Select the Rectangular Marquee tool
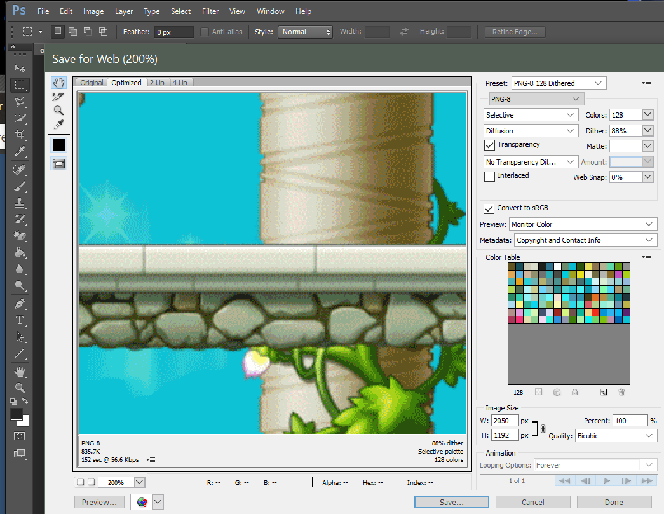664x514 pixels. [x=20, y=85]
